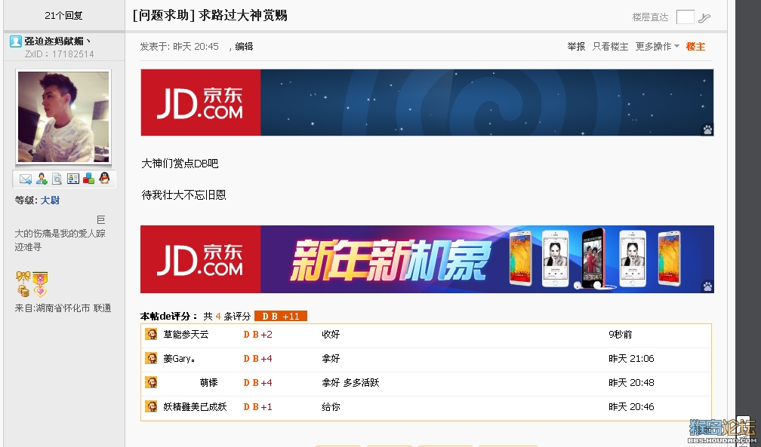Click the poster's avatar photo

(63, 116)
